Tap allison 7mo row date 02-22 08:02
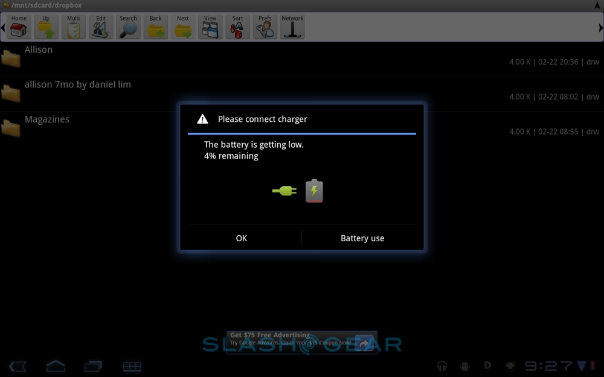The width and height of the screenshot is (604, 377). 557,97
